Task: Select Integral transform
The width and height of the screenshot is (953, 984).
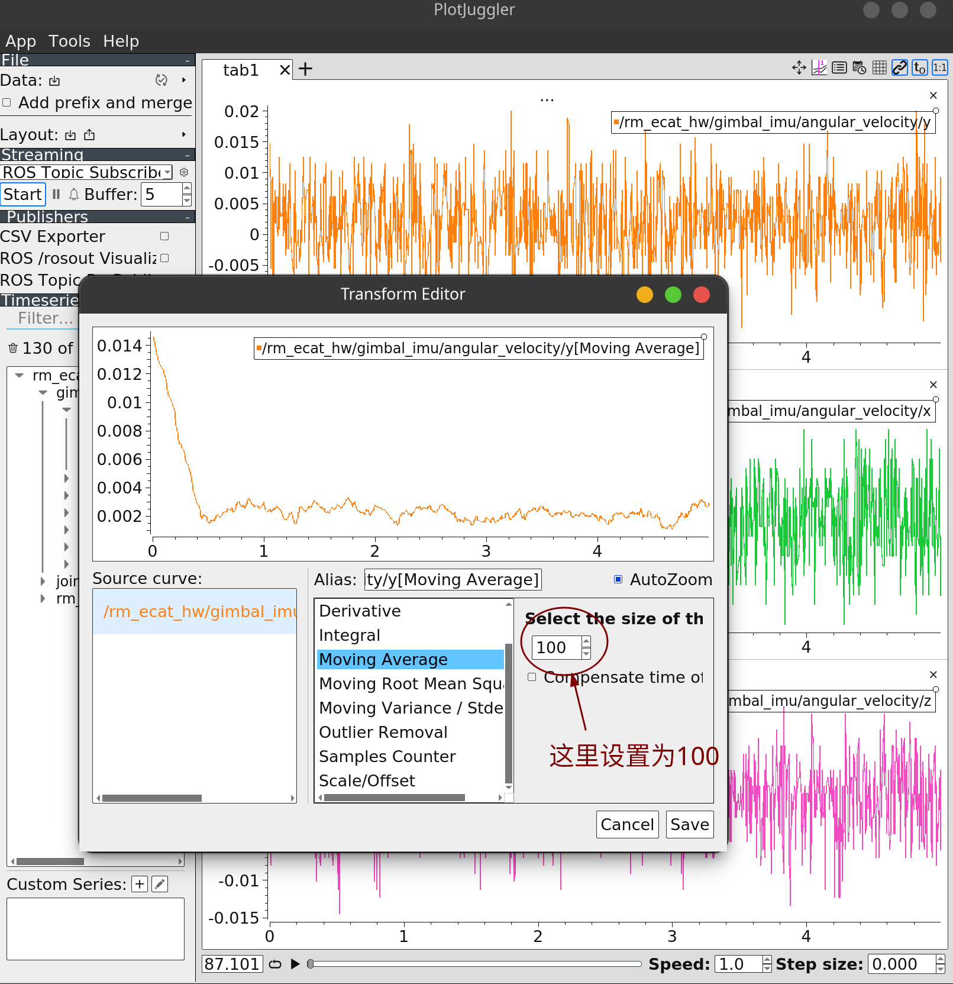Action: point(411,635)
